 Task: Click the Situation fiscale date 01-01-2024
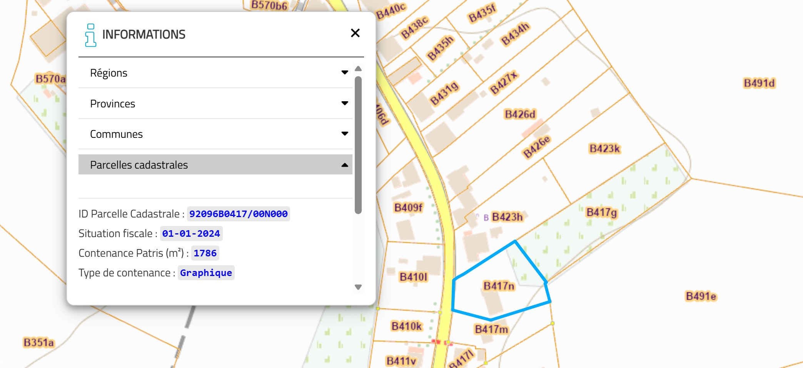[191, 234]
